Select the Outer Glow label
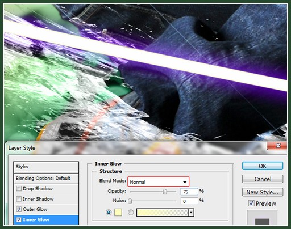 click(x=35, y=209)
